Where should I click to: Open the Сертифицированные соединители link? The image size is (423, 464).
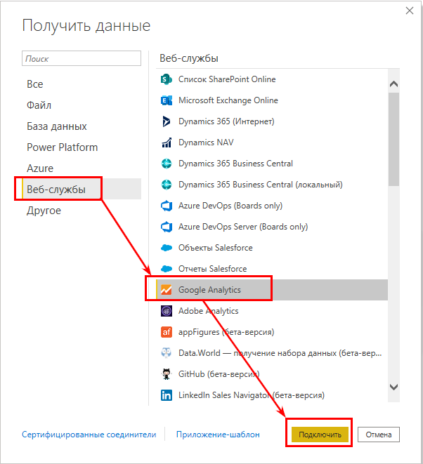pos(89,435)
